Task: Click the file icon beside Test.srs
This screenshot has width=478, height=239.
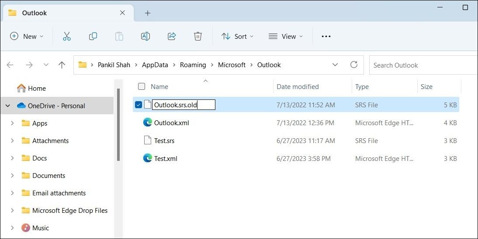Action: click(x=148, y=140)
